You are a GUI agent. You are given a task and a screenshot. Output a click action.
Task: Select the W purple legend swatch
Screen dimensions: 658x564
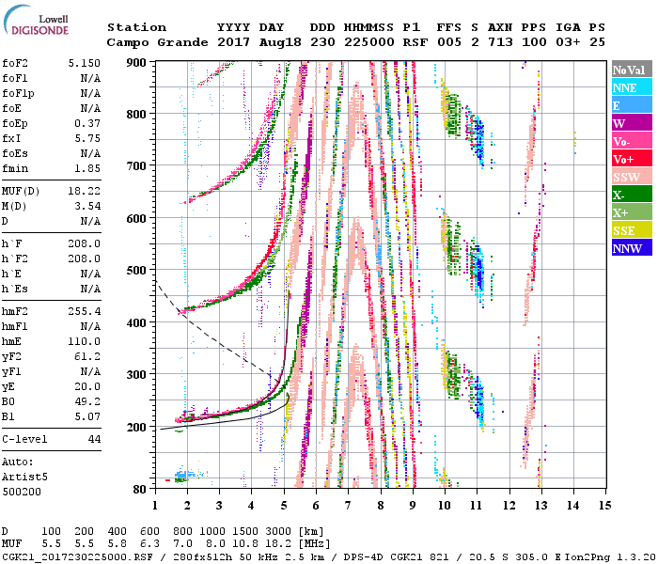pyautogui.click(x=632, y=123)
